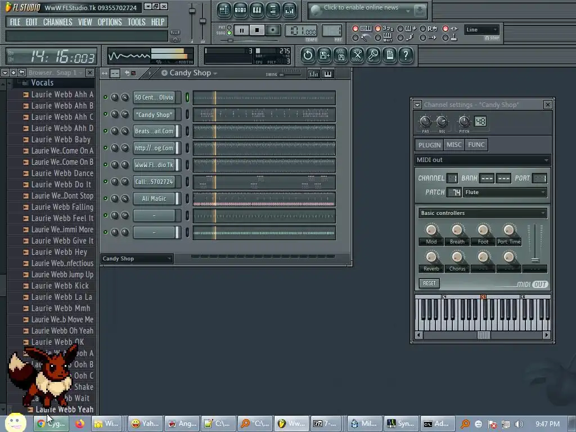Click the RESET button in Channel settings
Image resolution: width=576 pixels, height=432 pixels.
coord(429,283)
